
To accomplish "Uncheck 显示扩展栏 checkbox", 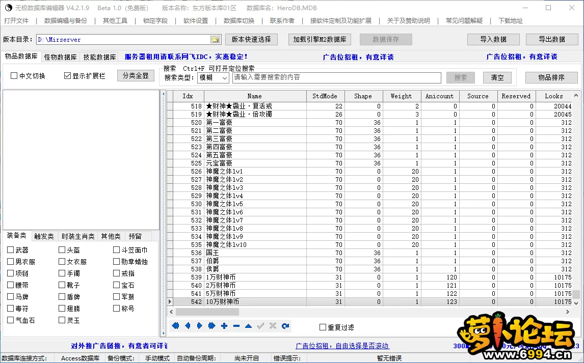I will (x=67, y=76).
